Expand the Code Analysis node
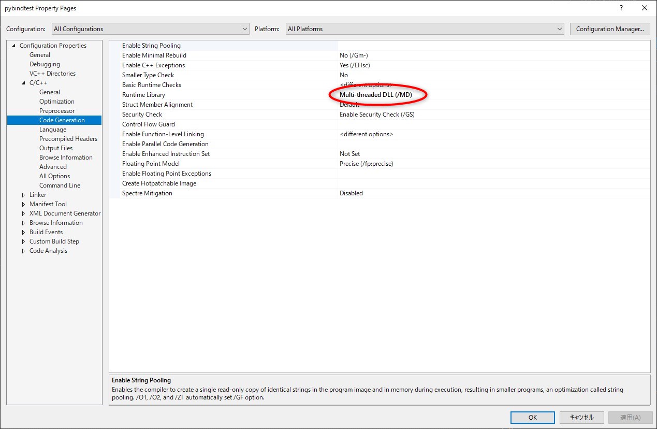The image size is (657, 429). point(24,251)
